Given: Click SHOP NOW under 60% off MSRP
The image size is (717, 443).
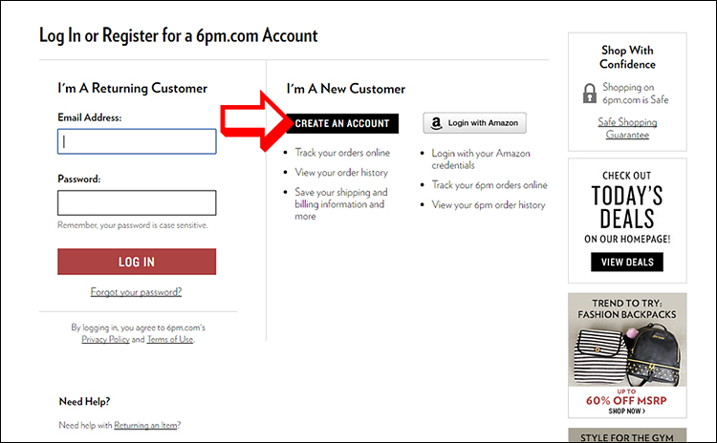Looking at the screenshot, I should pos(627,411).
